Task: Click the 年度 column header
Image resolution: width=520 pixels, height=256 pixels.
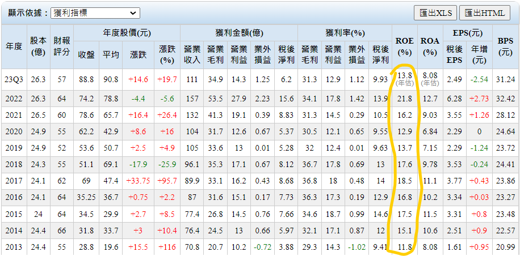Action: (x=13, y=46)
